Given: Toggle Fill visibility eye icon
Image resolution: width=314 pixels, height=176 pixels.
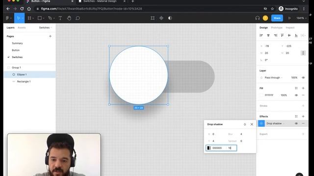Looking at the screenshot, I should click(296, 95).
